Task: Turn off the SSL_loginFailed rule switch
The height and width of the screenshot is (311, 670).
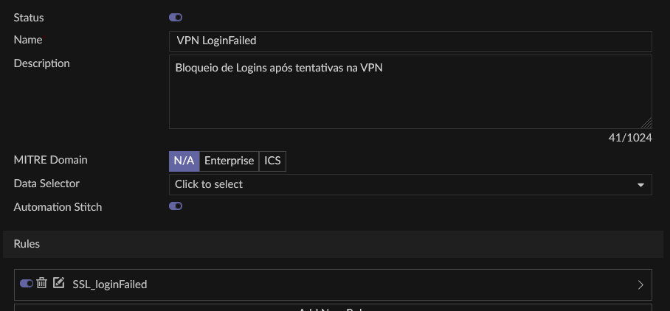Action: (27, 283)
